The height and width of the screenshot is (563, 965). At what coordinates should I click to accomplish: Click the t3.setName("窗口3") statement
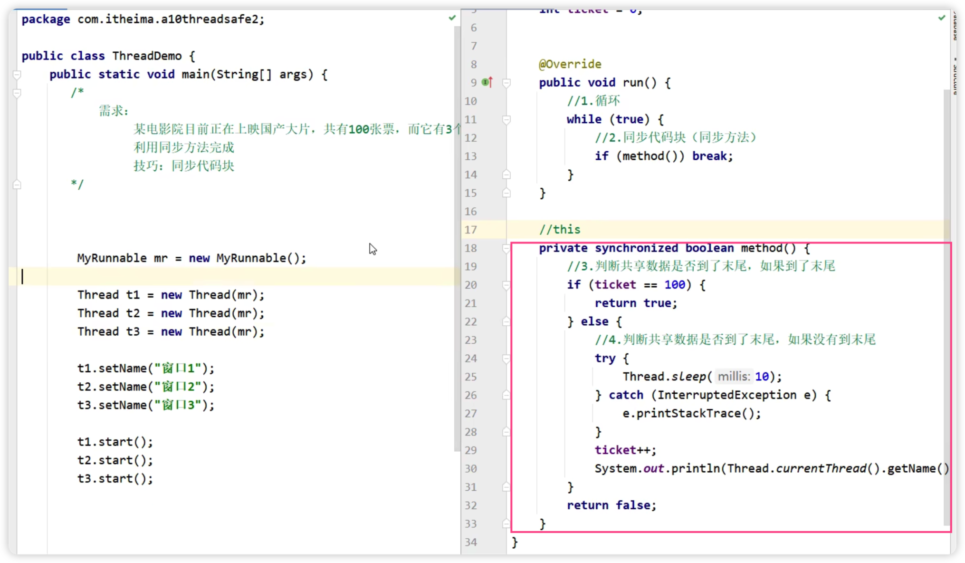[146, 405]
